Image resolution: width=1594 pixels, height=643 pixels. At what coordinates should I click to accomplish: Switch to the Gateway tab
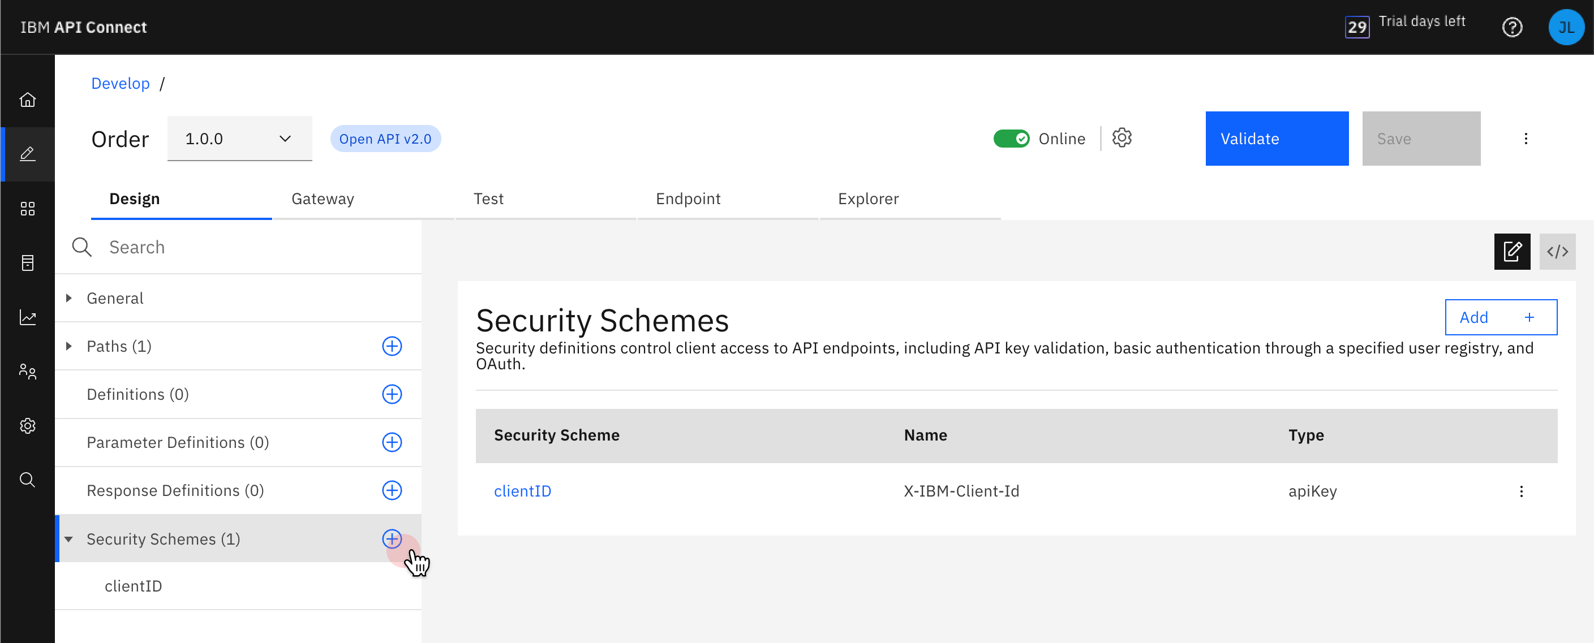(x=323, y=198)
